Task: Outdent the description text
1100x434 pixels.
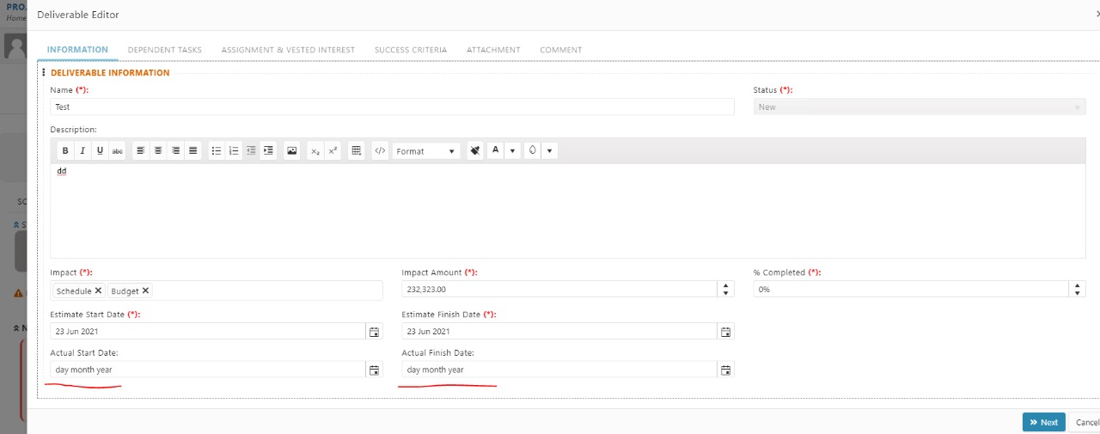Action: point(251,150)
